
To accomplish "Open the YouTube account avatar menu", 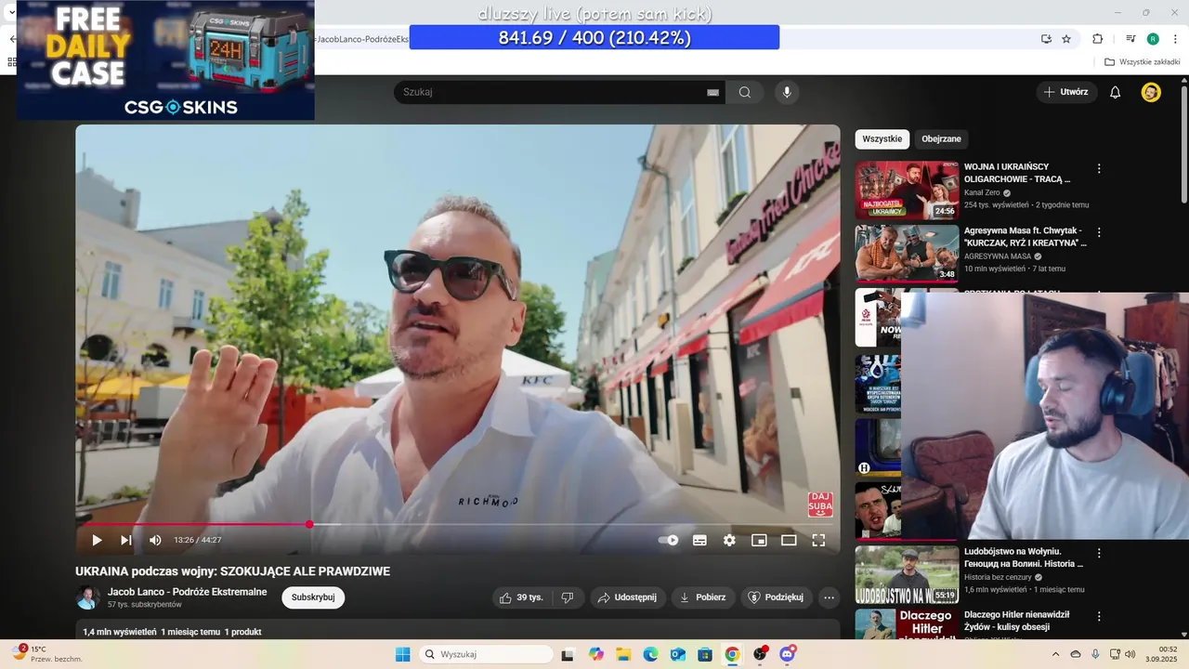I will coord(1151,92).
